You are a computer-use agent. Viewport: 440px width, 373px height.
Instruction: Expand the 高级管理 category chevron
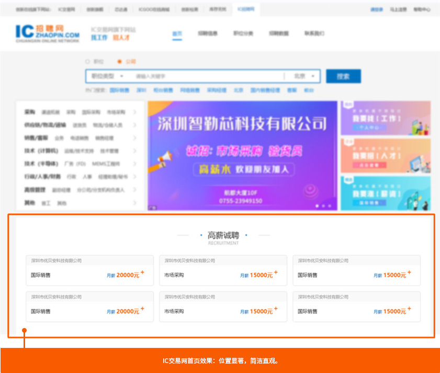pyautogui.click(x=134, y=190)
